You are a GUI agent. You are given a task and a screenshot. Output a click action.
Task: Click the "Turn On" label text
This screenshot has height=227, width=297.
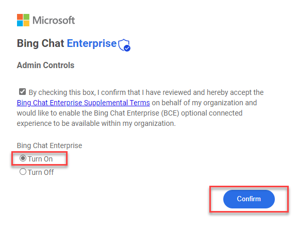[40, 159]
